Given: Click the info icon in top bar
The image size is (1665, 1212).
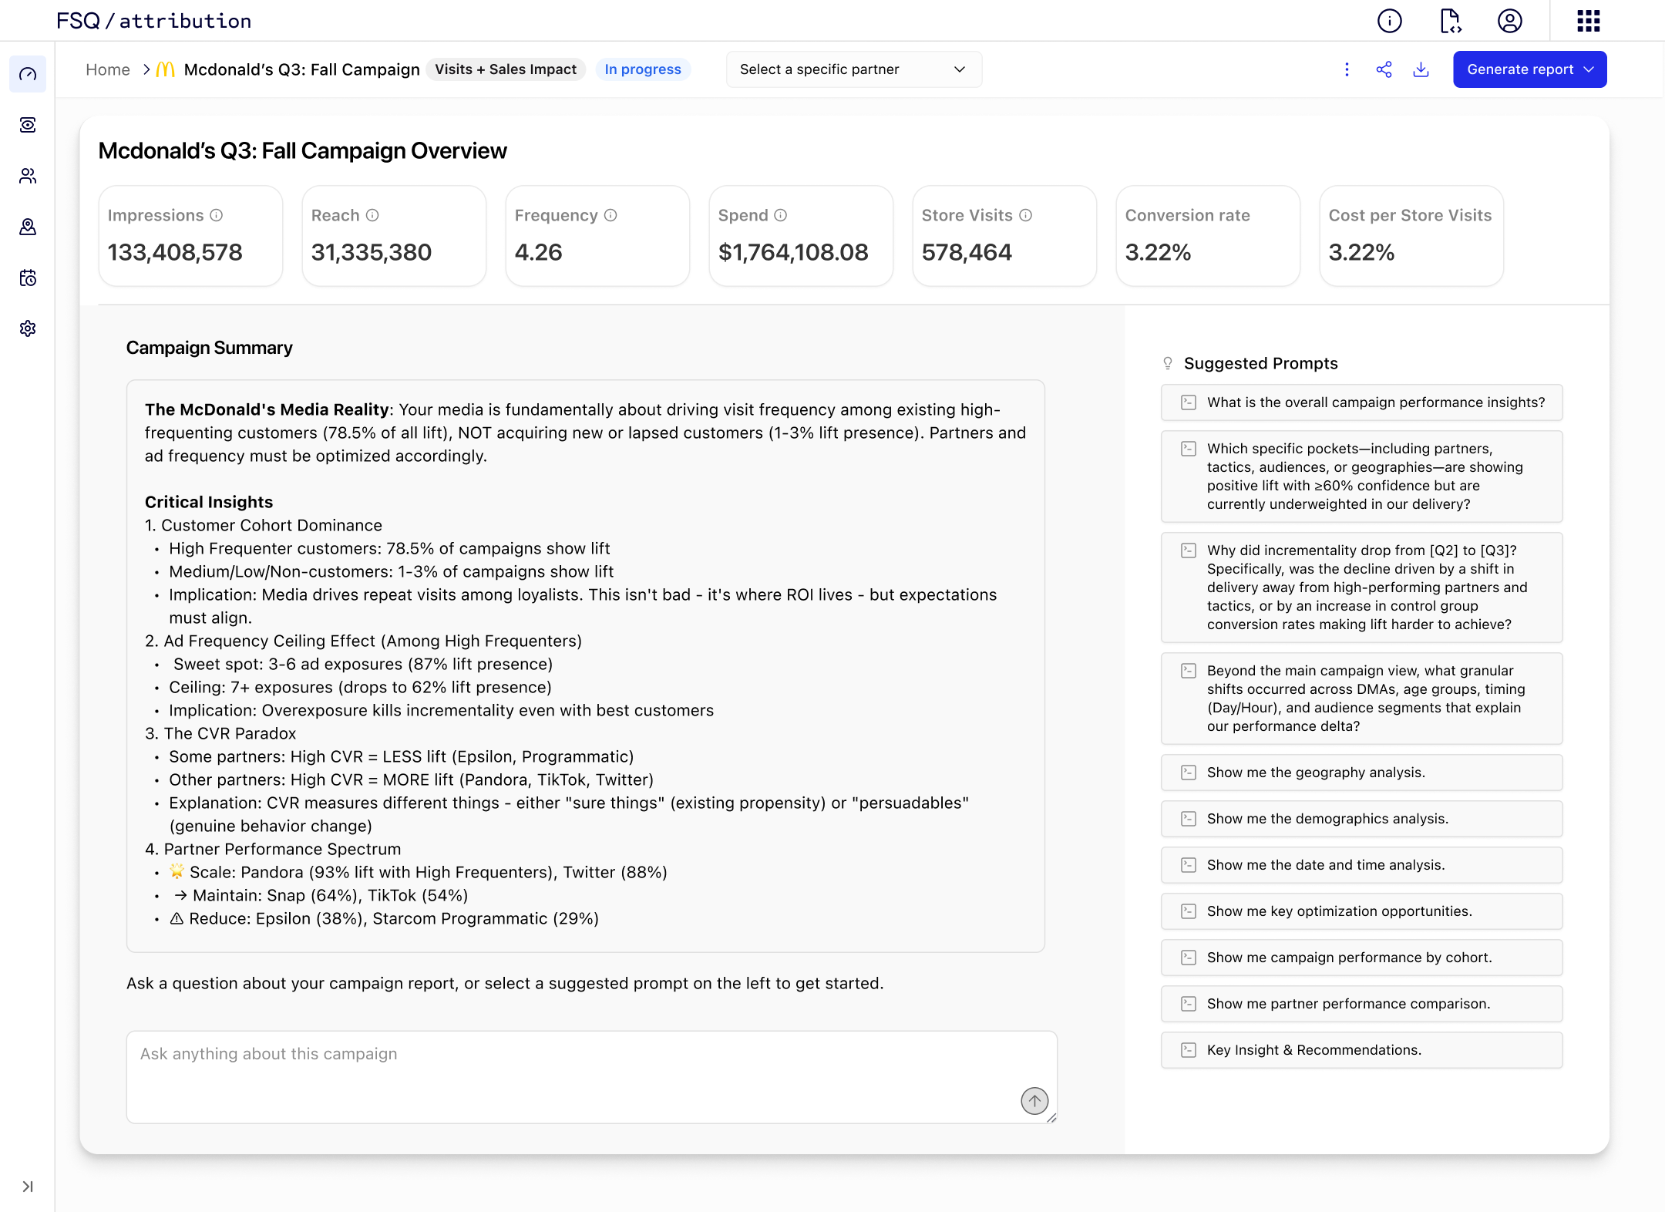Looking at the screenshot, I should (1389, 21).
